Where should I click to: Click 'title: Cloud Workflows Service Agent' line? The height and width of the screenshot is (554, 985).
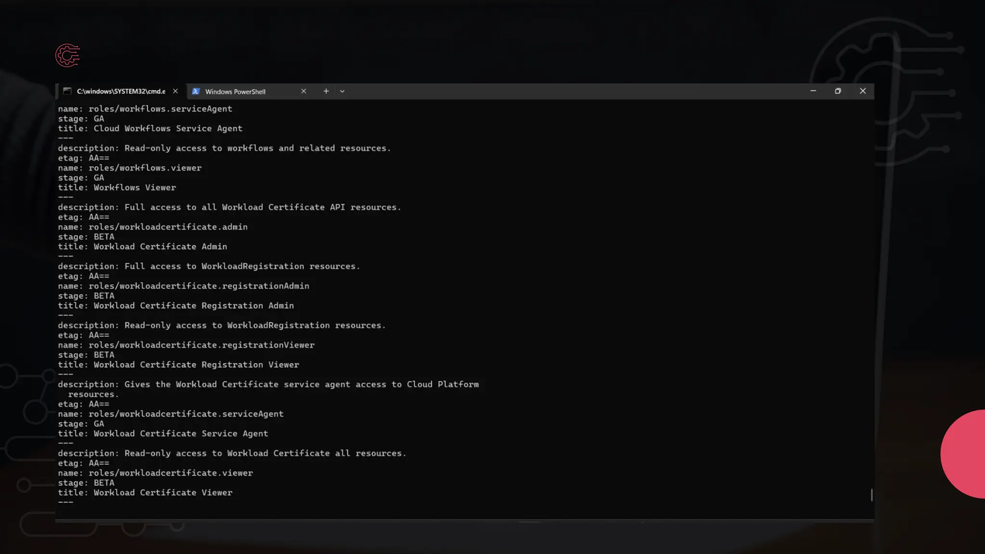(150, 128)
